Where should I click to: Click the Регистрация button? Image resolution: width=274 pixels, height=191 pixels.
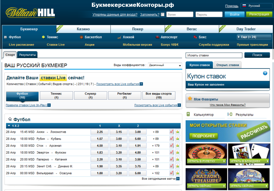click(259, 14)
